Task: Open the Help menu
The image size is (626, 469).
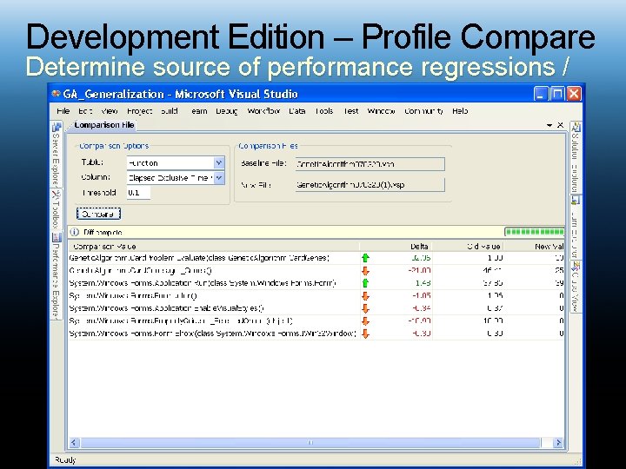Action: (460, 111)
